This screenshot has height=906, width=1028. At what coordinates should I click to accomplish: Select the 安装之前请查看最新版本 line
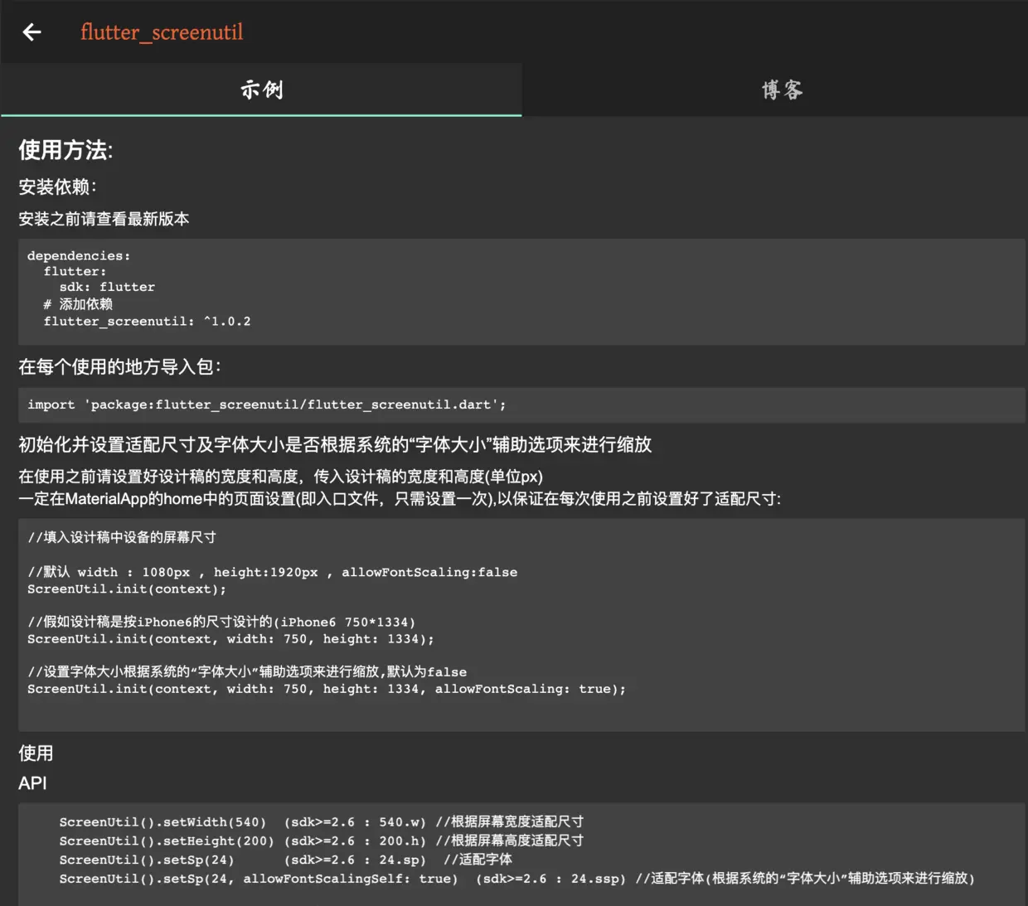[x=104, y=219]
